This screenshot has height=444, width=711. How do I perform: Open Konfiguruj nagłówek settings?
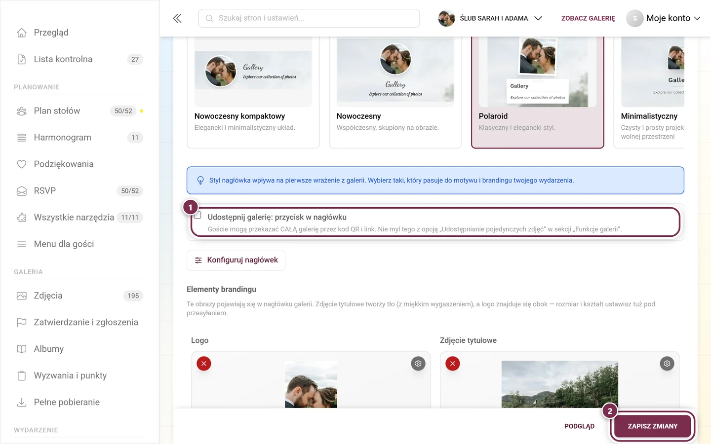point(236,260)
